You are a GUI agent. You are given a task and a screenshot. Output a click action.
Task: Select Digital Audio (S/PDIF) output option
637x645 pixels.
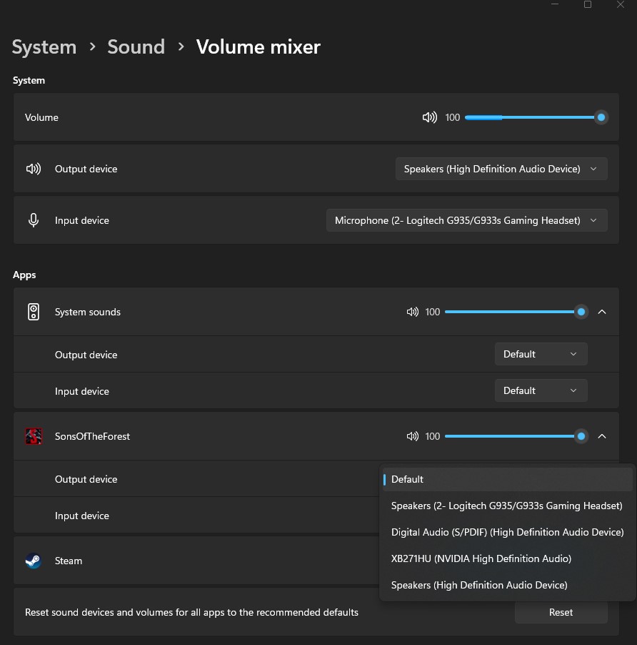point(507,532)
